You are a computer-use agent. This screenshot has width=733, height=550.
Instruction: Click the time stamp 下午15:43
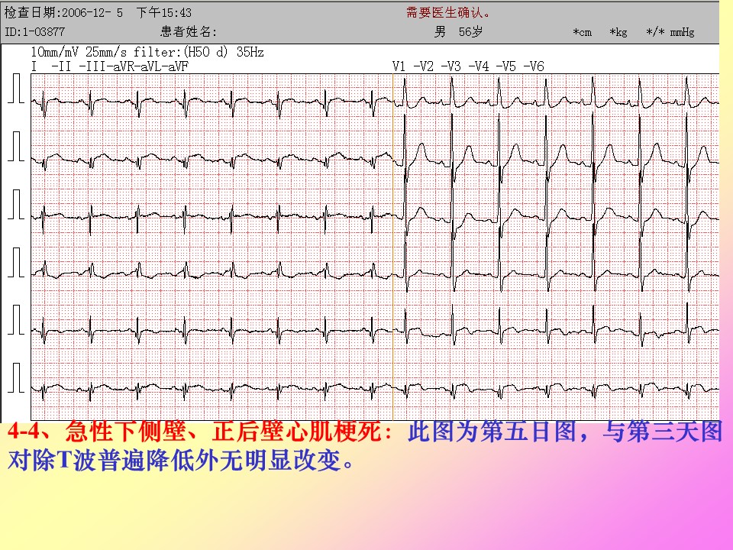click(164, 13)
